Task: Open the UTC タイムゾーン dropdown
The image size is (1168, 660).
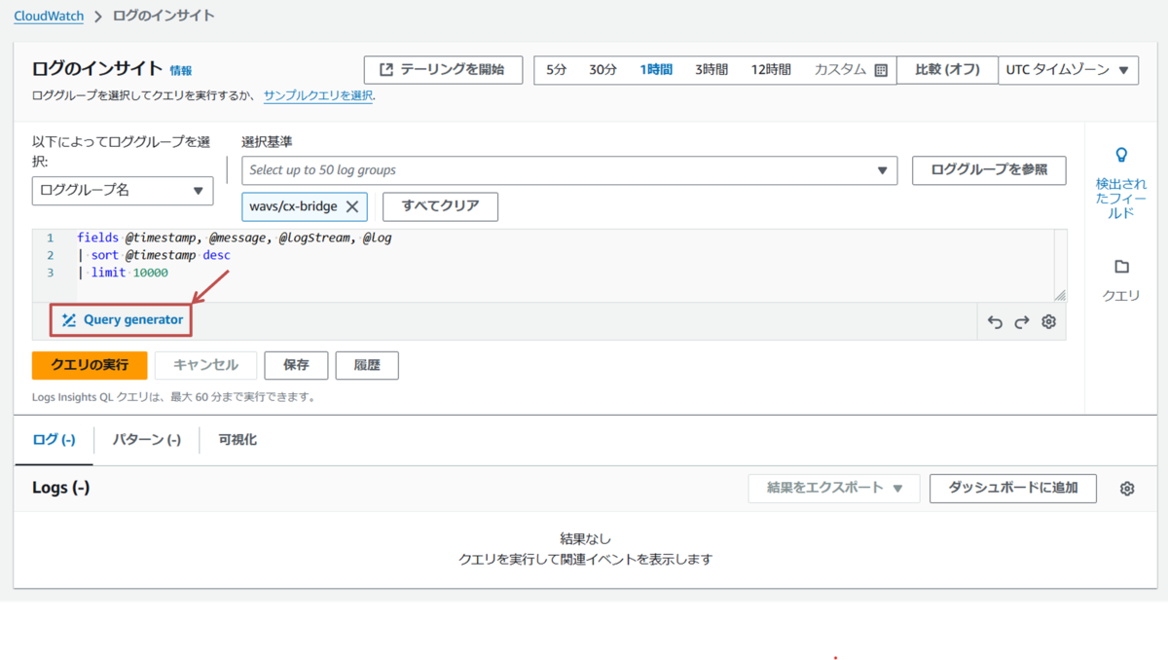Action: (x=1068, y=70)
